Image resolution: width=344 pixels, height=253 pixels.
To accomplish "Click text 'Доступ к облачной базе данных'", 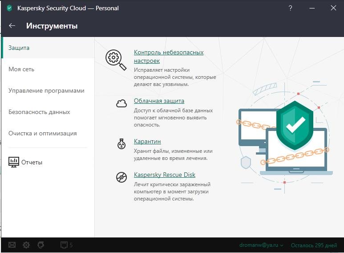I will click(x=173, y=110).
